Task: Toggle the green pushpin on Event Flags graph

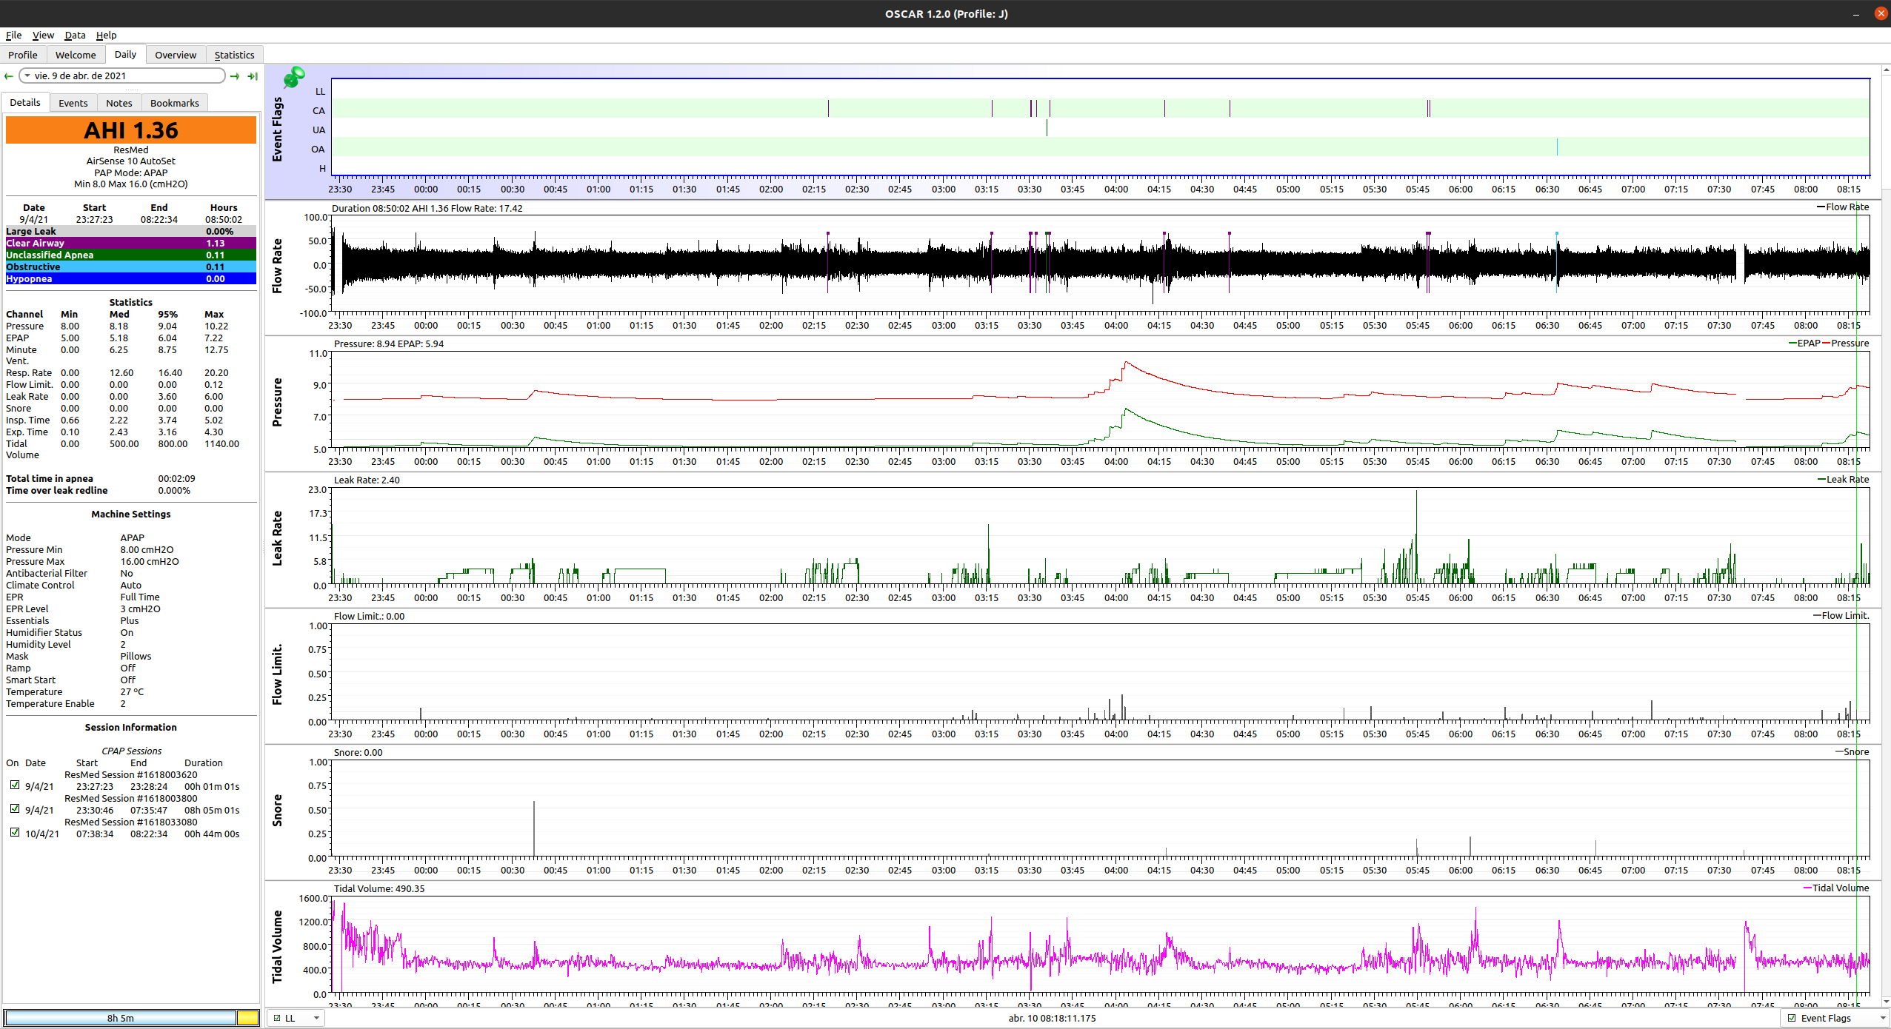Action: 294,77
